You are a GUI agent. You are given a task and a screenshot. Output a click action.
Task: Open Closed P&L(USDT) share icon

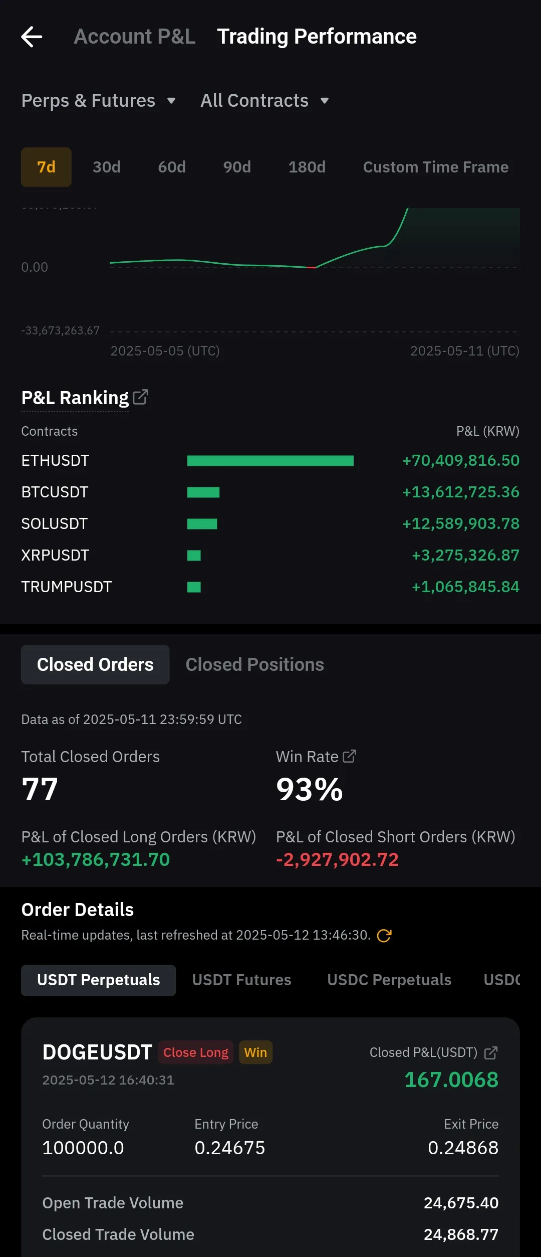pos(491,1053)
